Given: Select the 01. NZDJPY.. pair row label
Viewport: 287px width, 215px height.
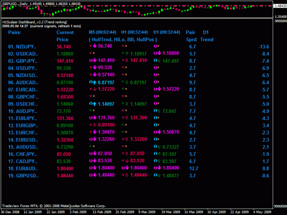Looking at the screenshot, I should click(23, 47).
